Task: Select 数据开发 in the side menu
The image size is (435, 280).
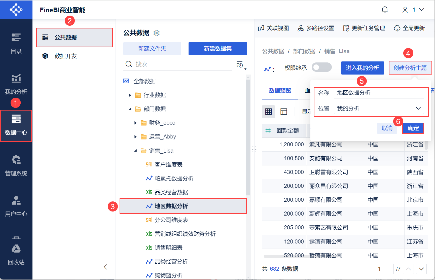Action: click(65, 56)
